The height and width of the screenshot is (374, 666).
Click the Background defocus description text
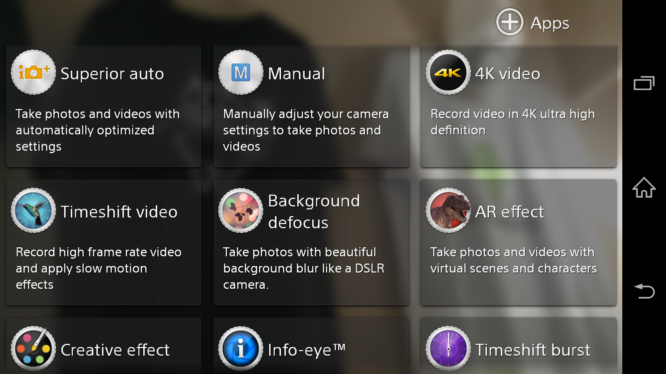[303, 268]
